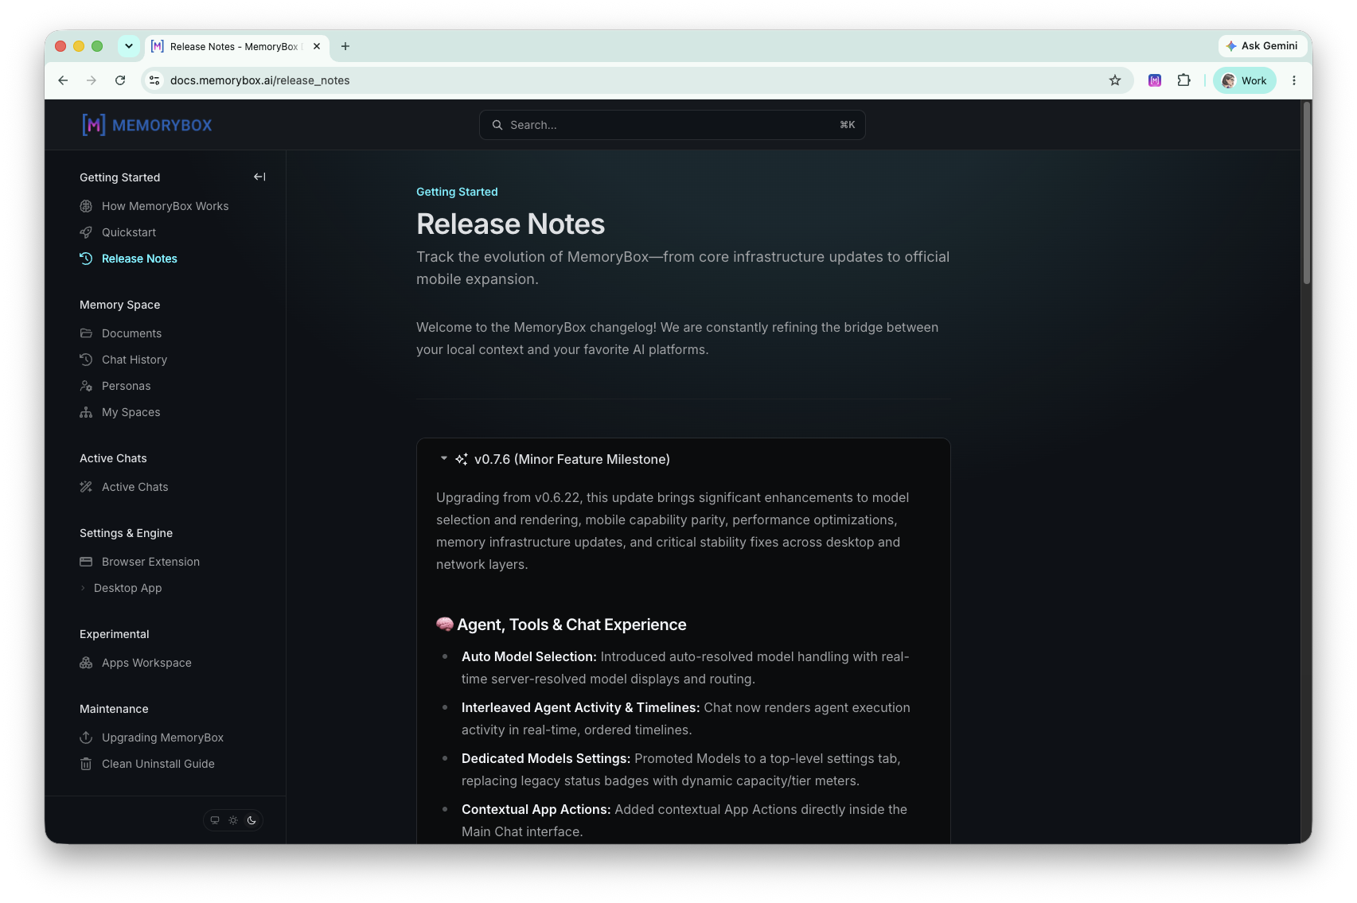Bookmark this page with star icon
The image size is (1357, 903).
1115,80
